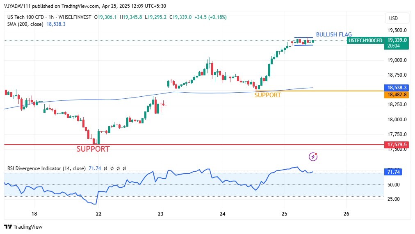Click date 25 on the time axis
The width and height of the screenshot is (415, 234).
click(284, 214)
